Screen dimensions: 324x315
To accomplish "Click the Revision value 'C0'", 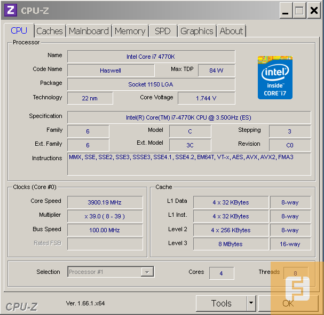I will (290, 145).
